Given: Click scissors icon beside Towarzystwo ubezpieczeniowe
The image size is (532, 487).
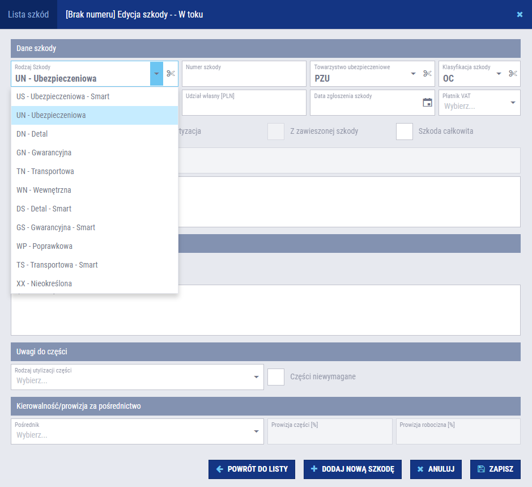Looking at the screenshot, I should pyautogui.click(x=427, y=74).
